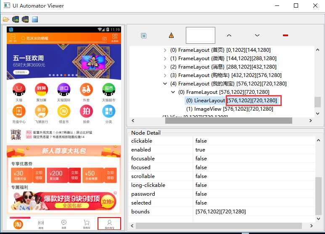Click 微淘 bottom tab in the screenshot
Screen dimensions: 325x234
coord(41,224)
